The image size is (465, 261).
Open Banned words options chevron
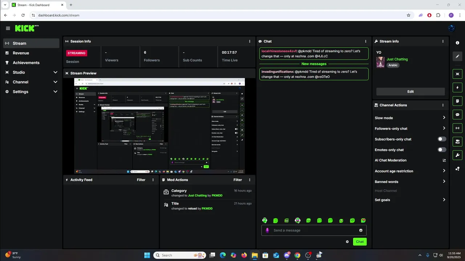[x=444, y=182]
